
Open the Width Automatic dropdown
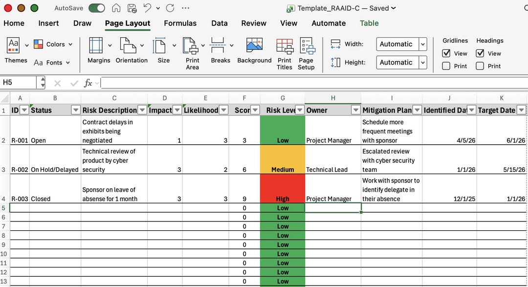[x=422, y=44]
